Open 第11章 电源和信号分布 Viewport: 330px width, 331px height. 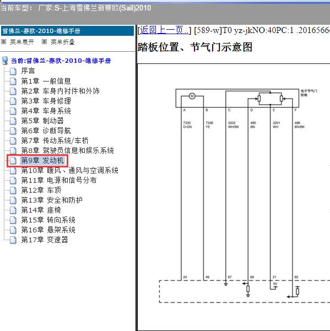(59, 180)
